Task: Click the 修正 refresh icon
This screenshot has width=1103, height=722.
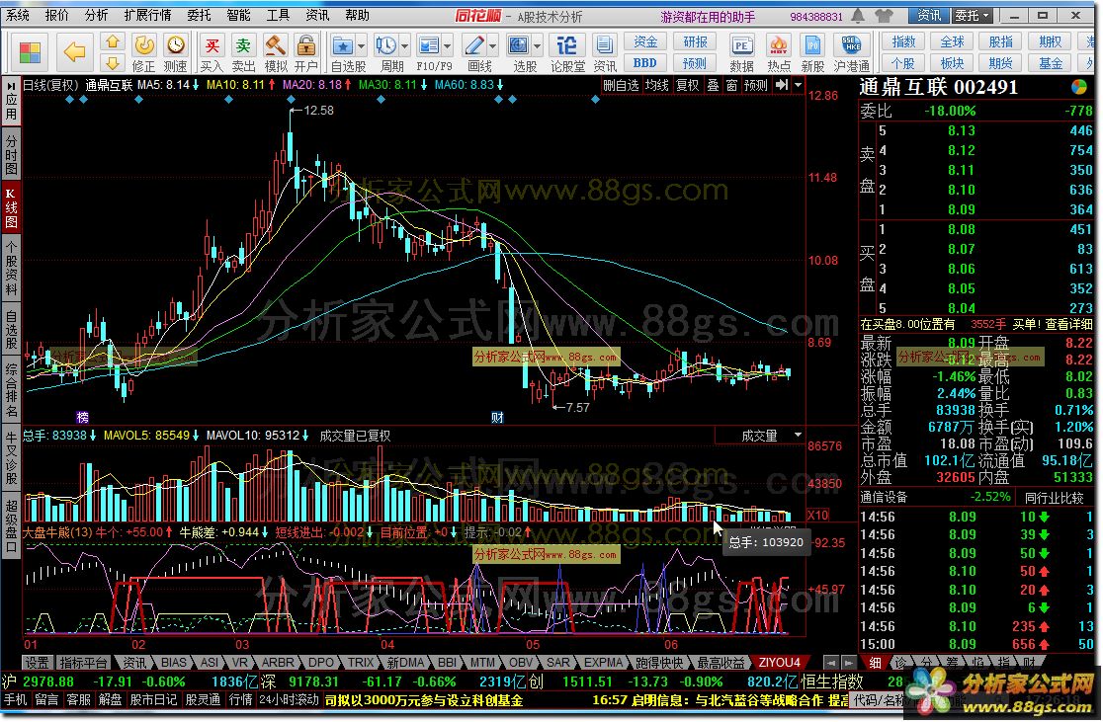Action: (x=144, y=45)
